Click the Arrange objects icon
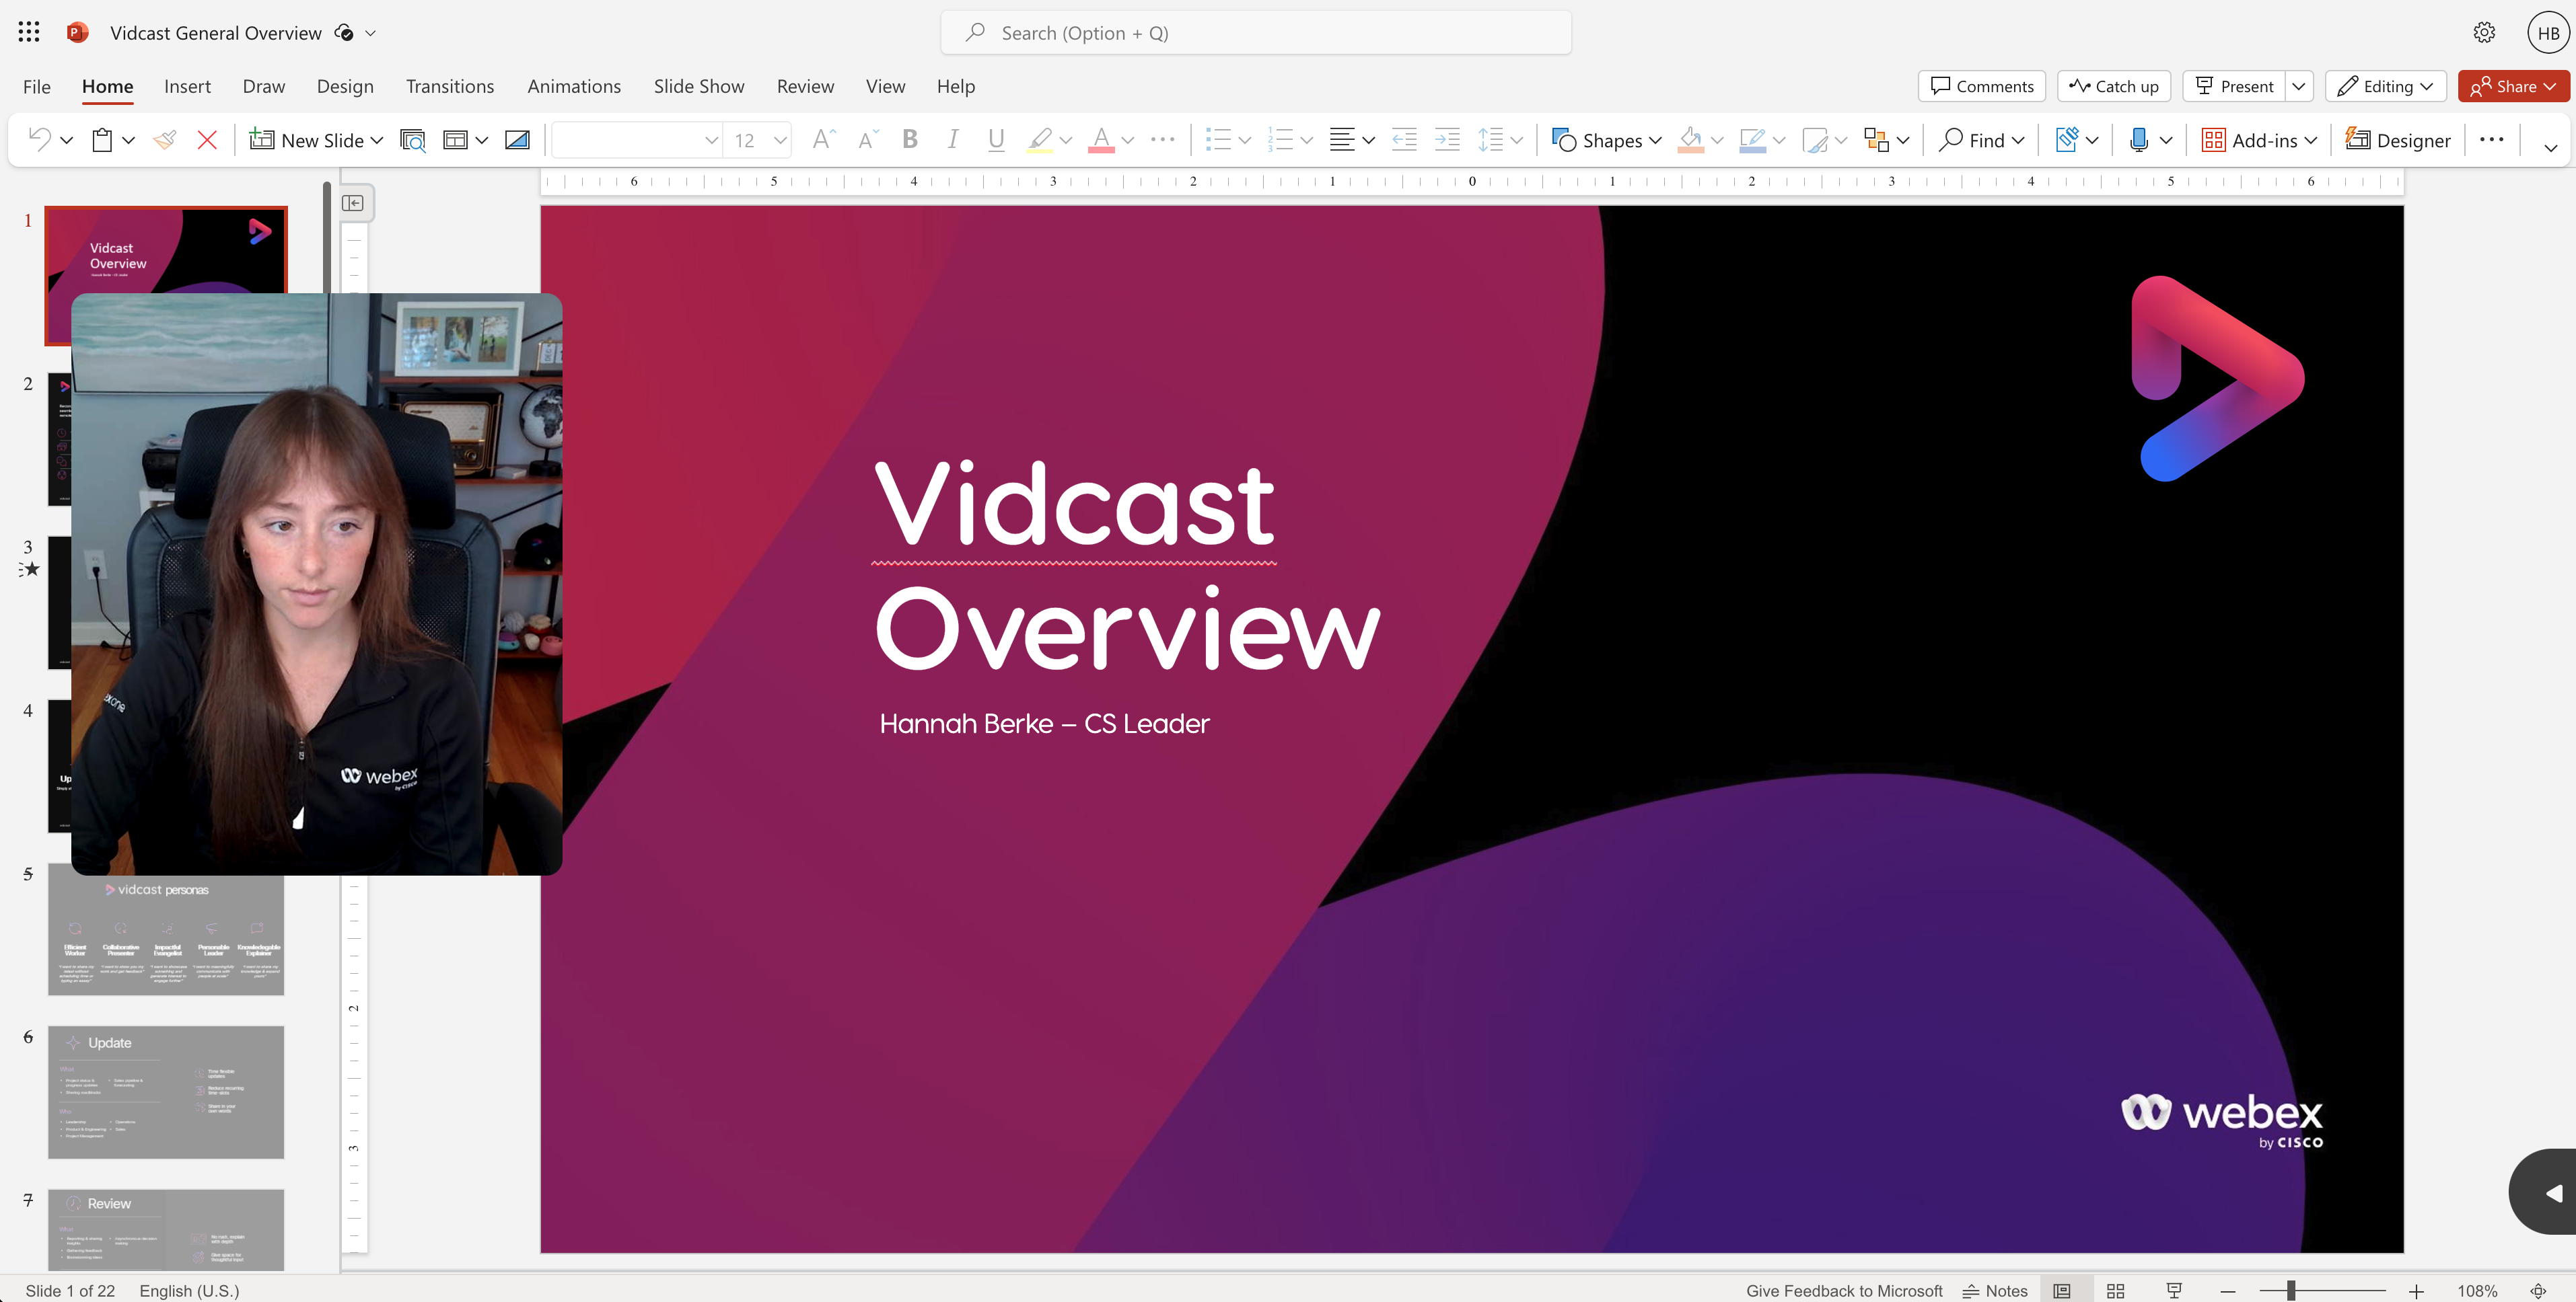Viewport: 2576px width, 1302px height. [x=1876, y=140]
